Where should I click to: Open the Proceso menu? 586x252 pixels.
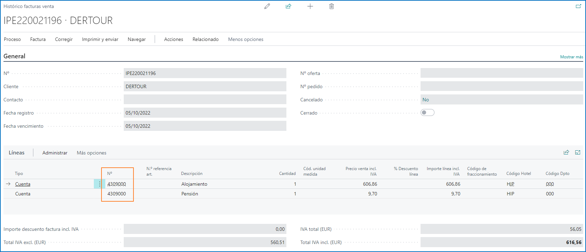tap(12, 39)
